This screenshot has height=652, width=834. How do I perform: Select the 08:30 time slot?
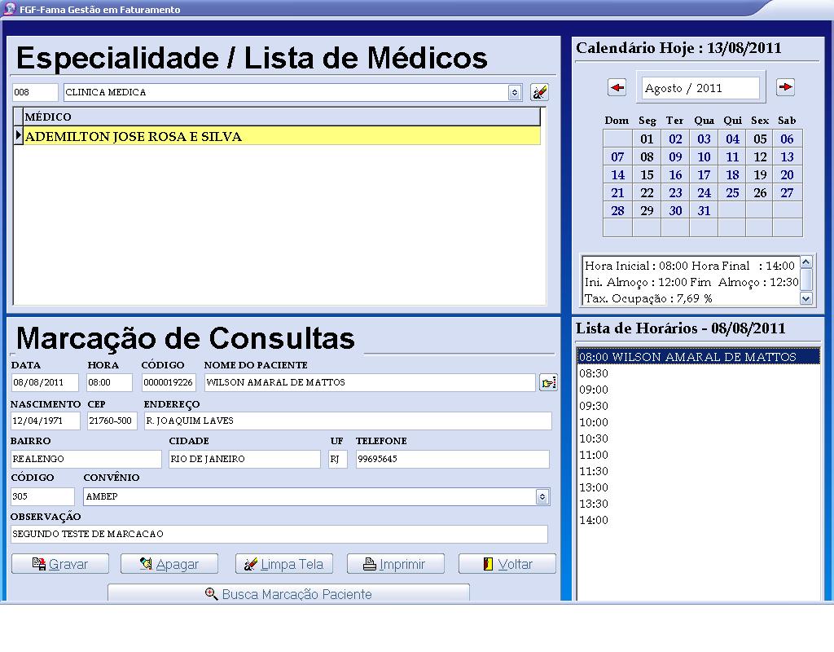[x=698, y=373]
